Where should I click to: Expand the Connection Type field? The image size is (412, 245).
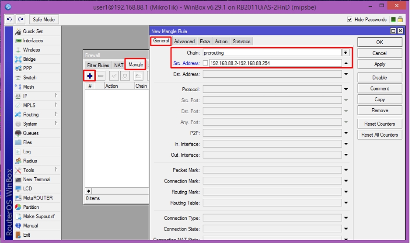coord(346,218)
